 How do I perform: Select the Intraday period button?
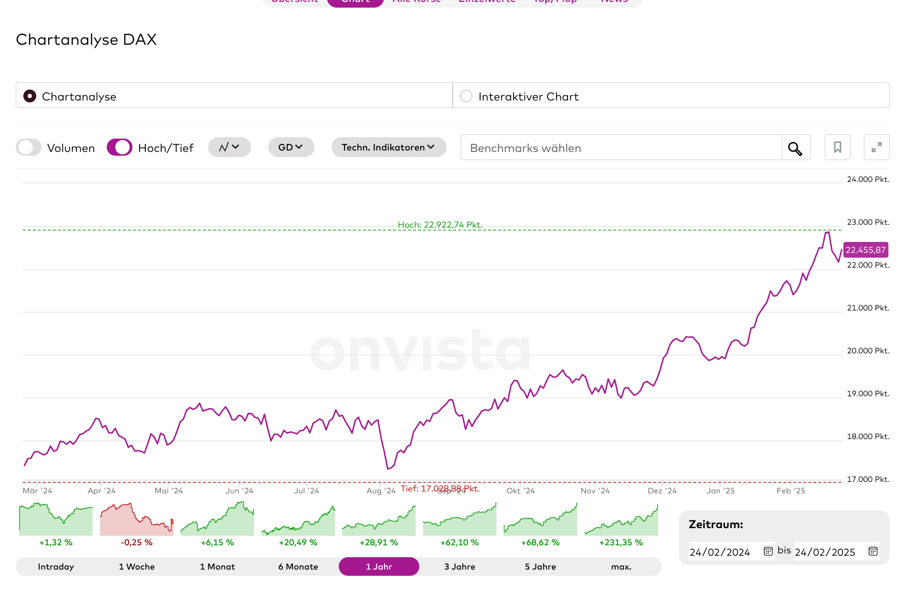(56, 567)
